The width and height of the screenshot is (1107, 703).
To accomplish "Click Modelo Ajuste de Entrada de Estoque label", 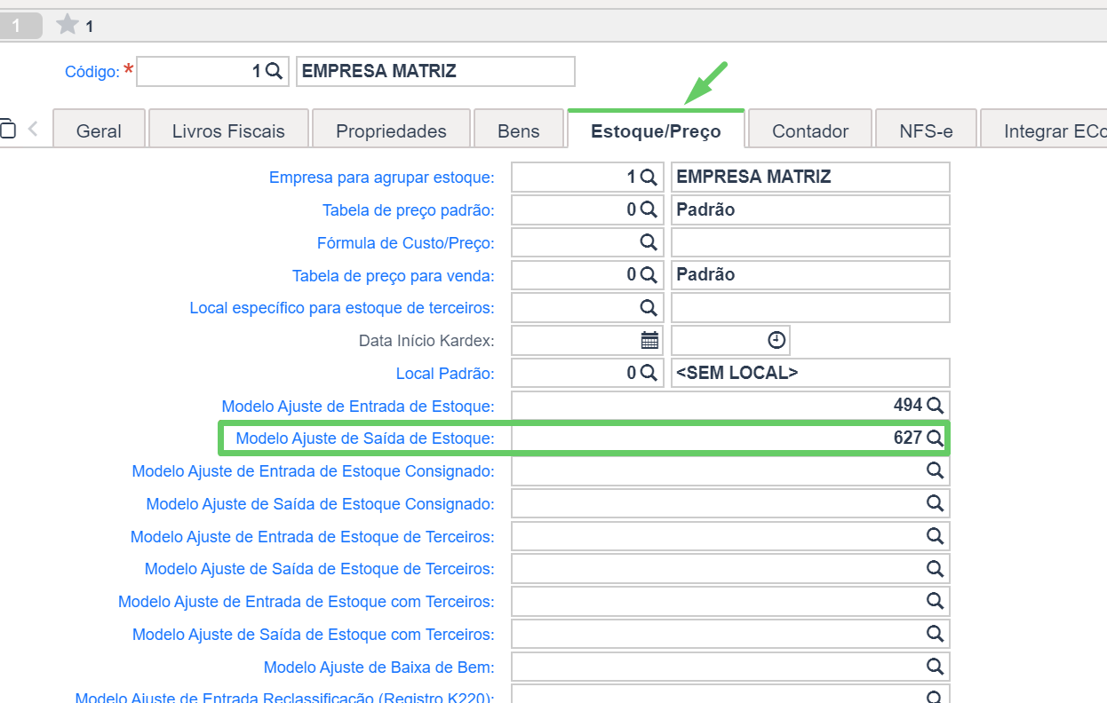I will point(358,406).
